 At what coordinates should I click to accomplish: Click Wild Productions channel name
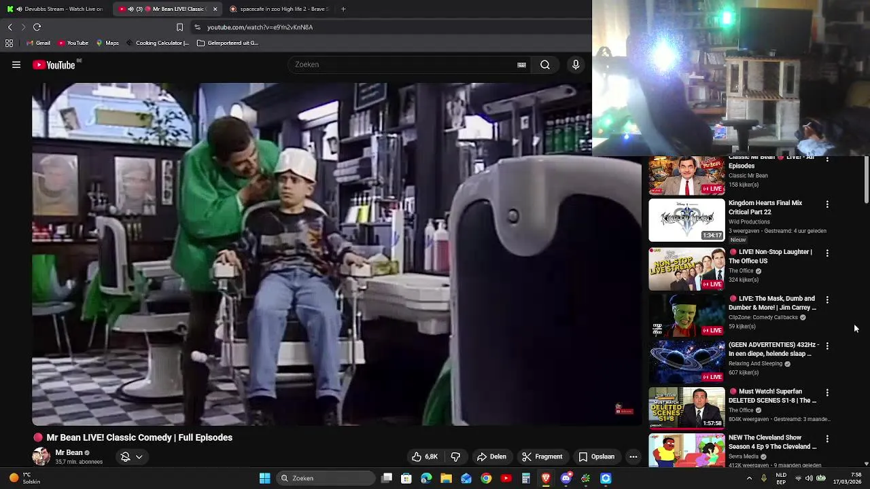coord(749,221)
